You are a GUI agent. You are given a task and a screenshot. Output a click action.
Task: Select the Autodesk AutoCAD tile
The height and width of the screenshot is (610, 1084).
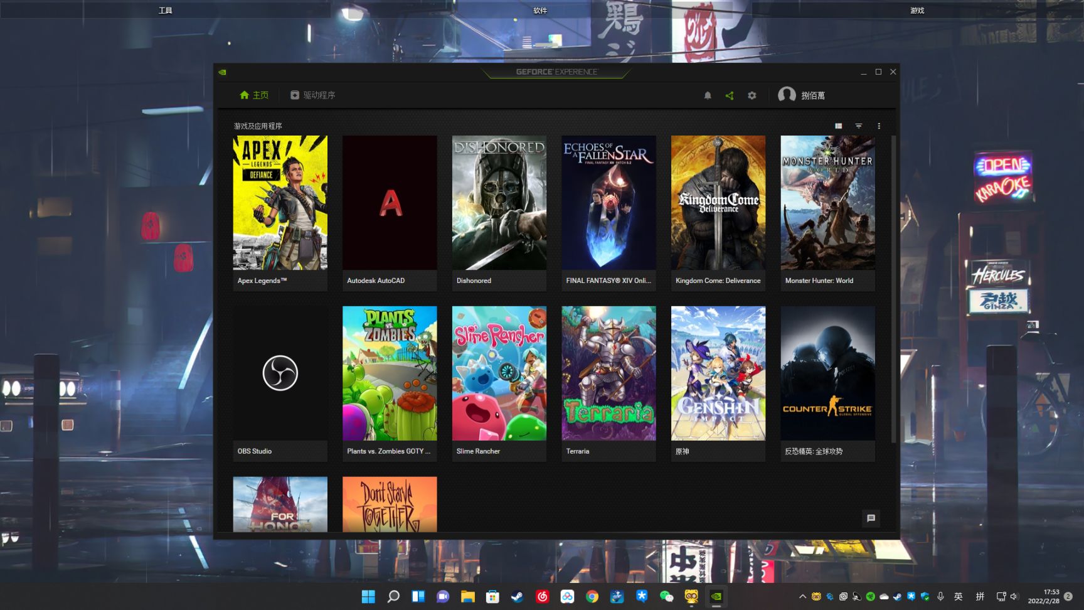click(x=390, y=213)
